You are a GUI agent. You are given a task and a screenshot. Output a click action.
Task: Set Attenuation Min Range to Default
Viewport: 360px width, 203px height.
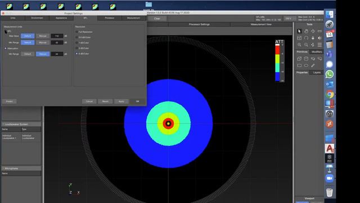click(28, 54)
